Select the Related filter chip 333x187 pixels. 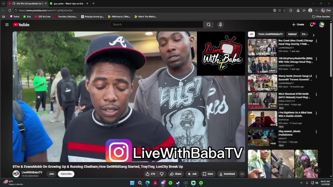292,34
